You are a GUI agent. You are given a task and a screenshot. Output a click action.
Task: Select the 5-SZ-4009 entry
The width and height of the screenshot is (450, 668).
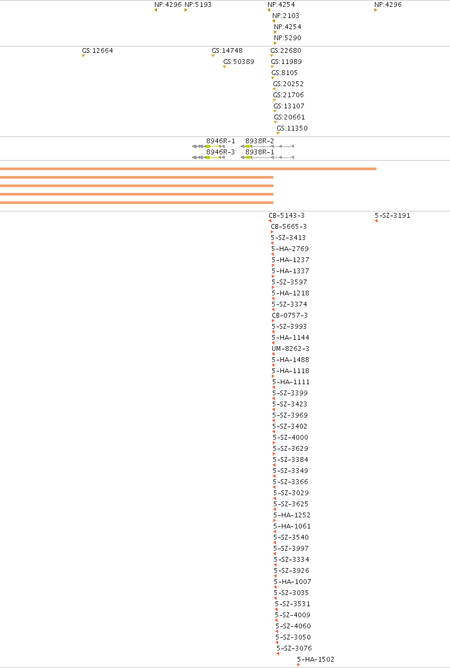click(x=292, y=616)
